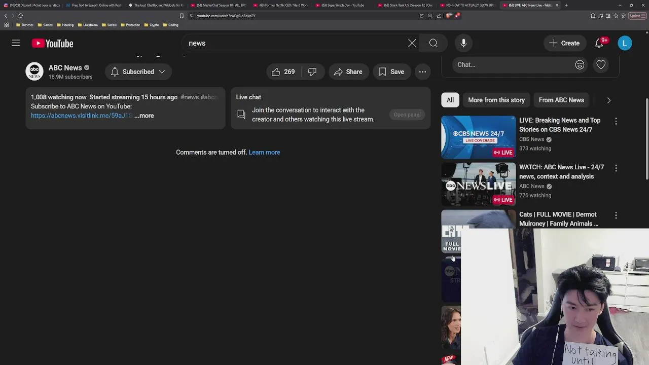Open ABC News channel name link
Screen dimensions: 649x365
point(65,68)
